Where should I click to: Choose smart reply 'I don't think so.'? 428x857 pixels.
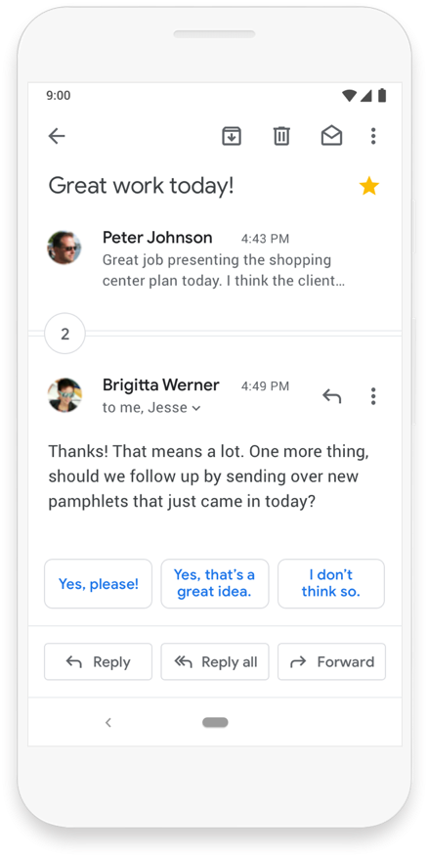331,584
